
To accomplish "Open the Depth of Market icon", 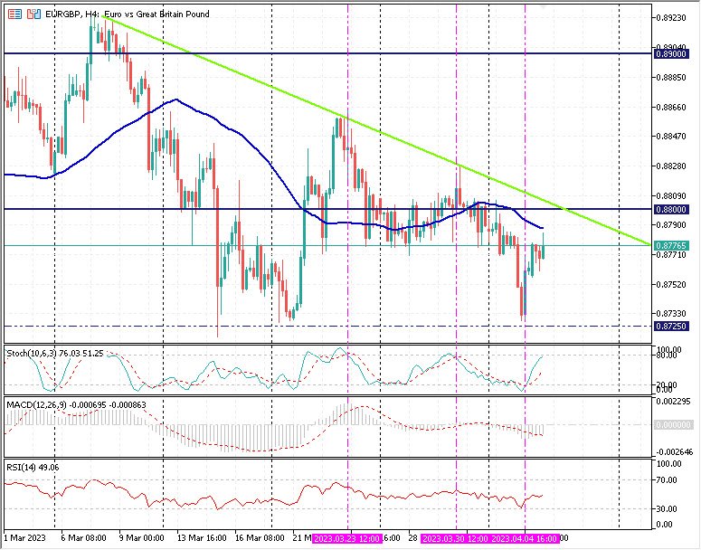I will 33,15.
